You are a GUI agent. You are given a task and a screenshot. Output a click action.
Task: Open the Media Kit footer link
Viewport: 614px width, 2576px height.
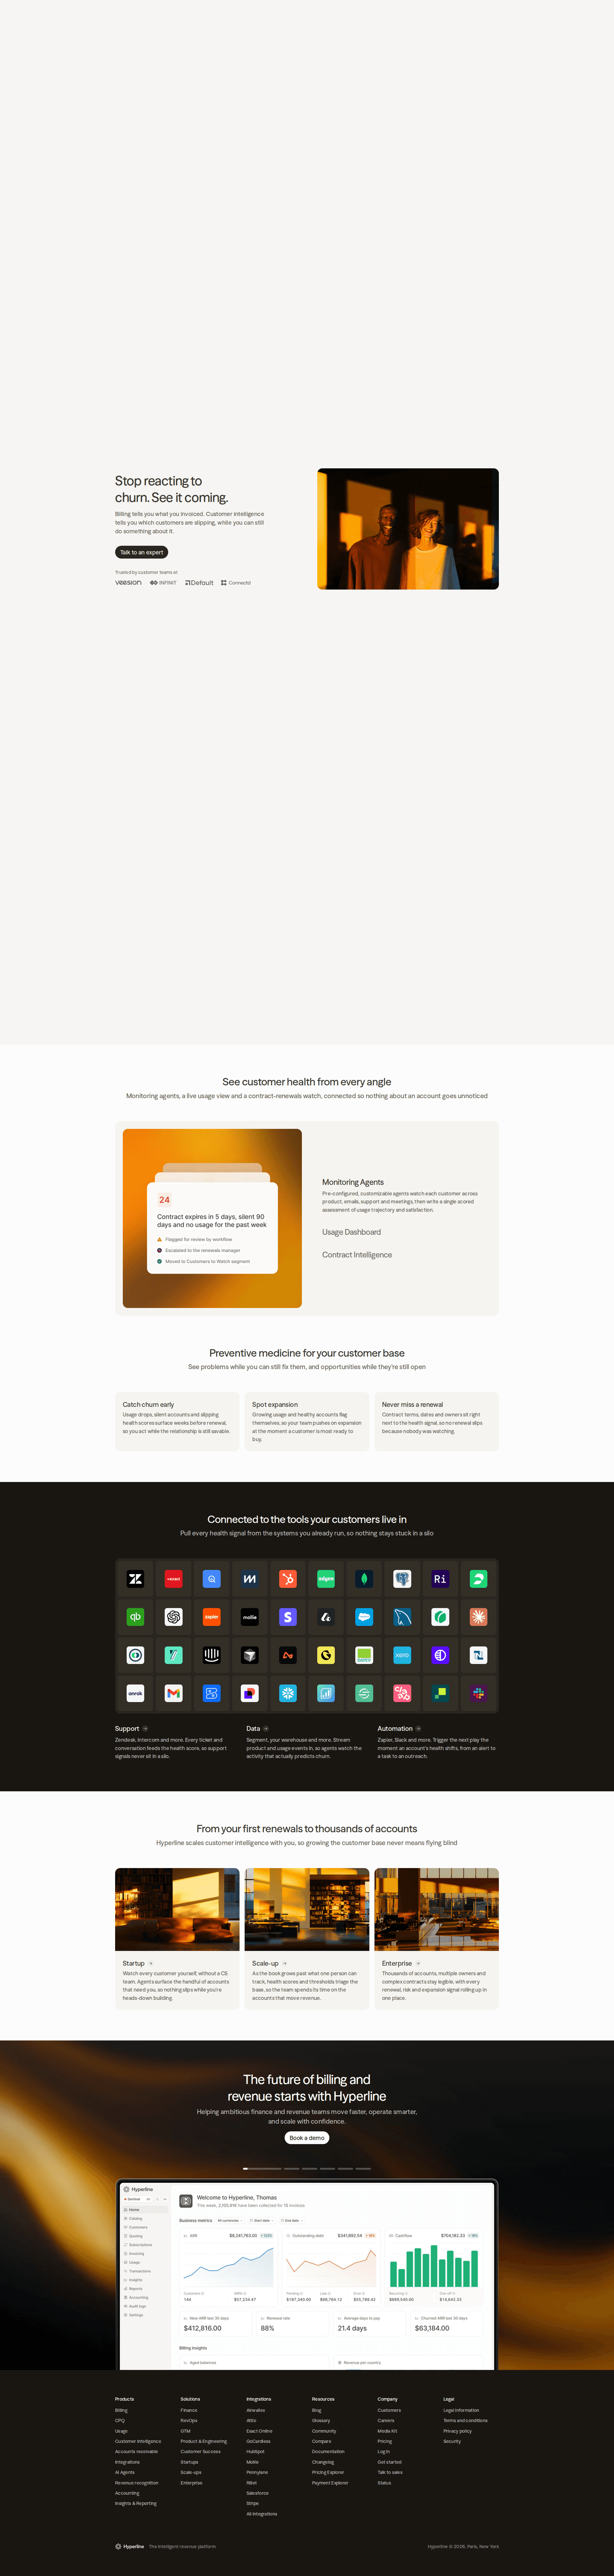[x=387, y=2431]
